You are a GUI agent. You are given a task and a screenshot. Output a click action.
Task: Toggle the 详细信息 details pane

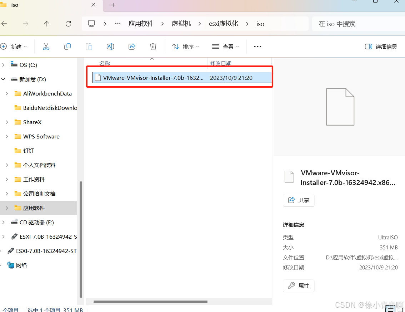pos(381,47)
